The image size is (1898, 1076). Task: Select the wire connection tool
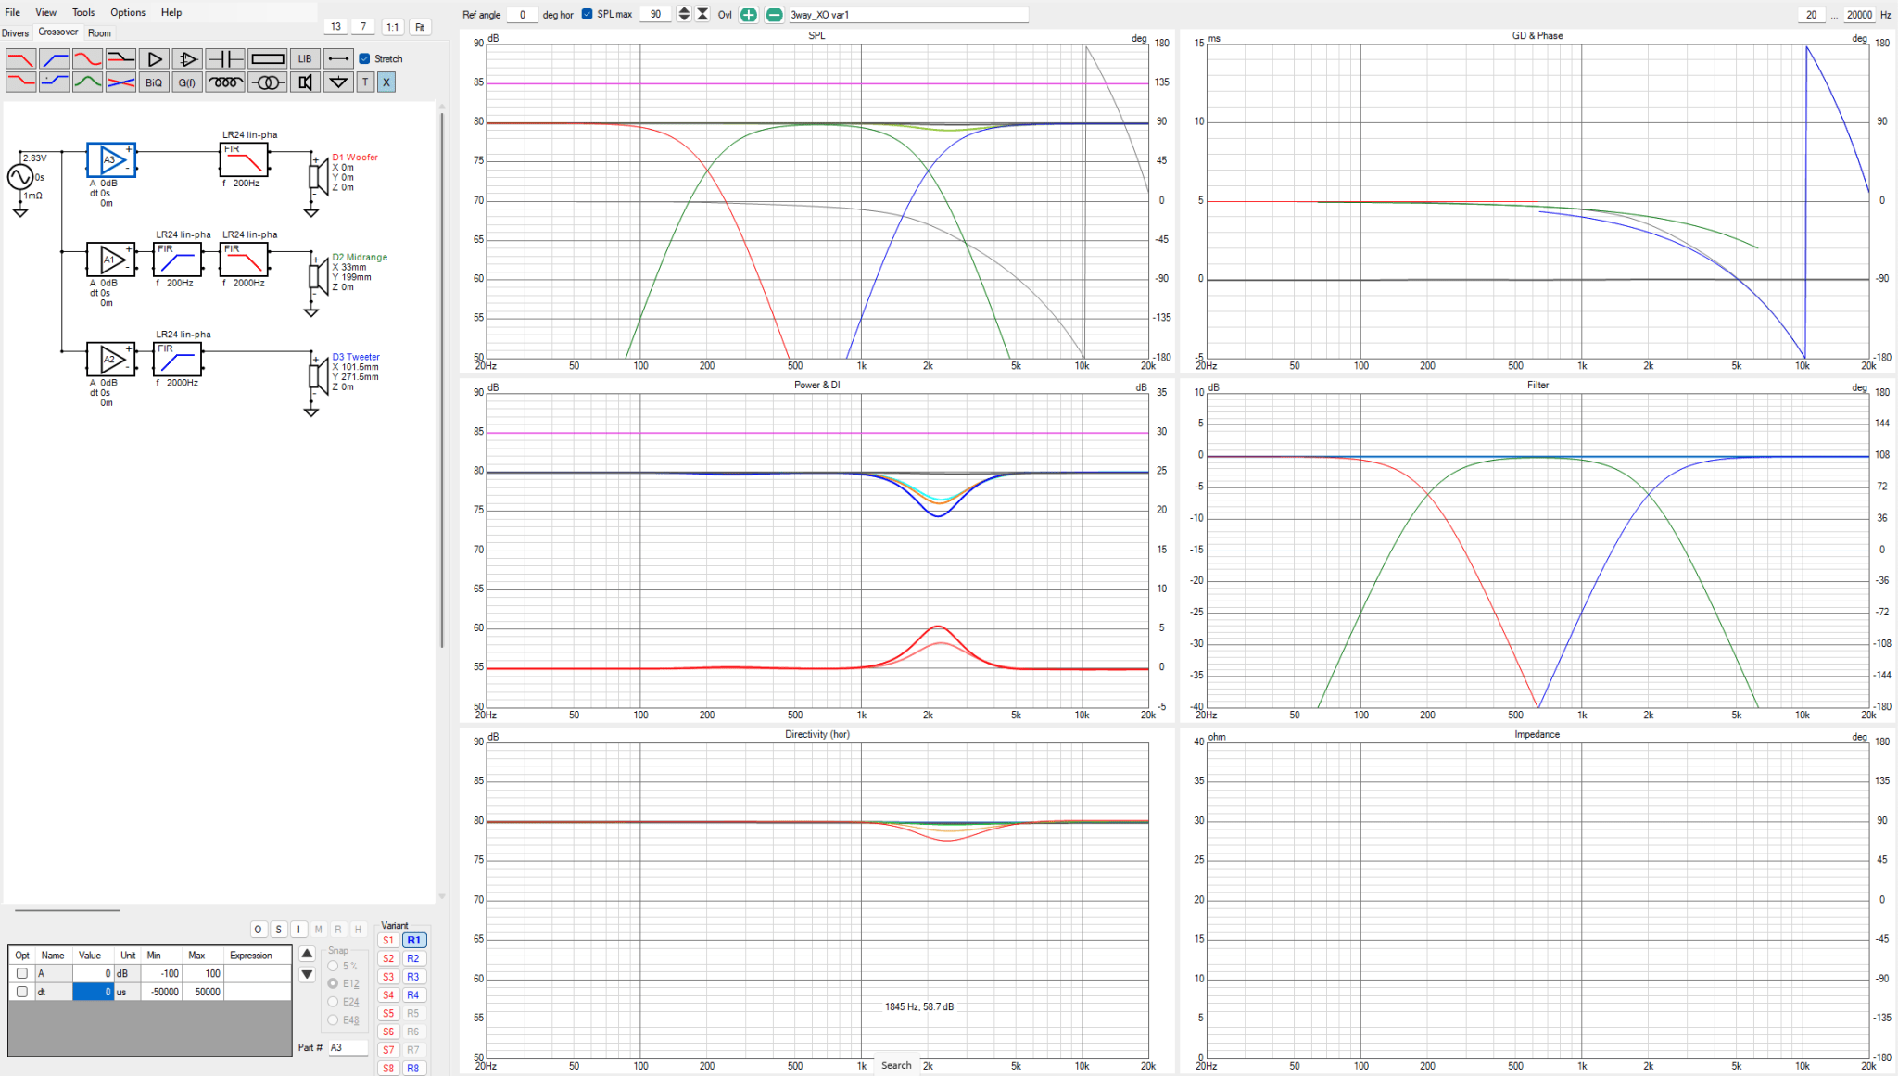tap(338, 58)
